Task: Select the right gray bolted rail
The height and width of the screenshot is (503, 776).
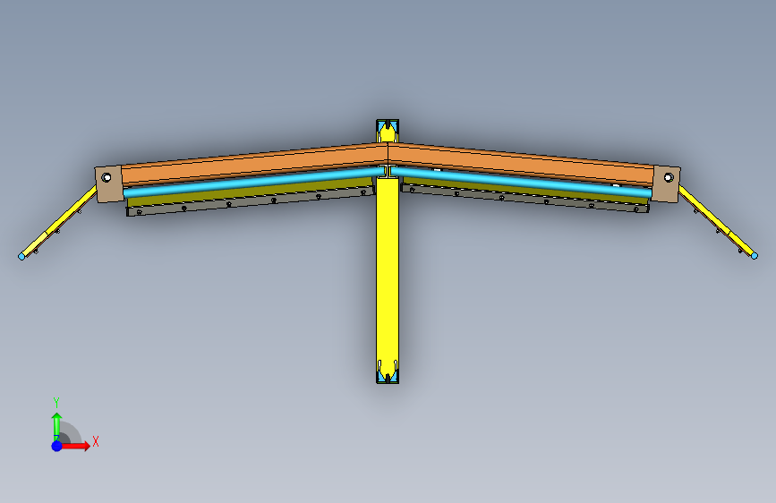Action: tap(524, 199)
